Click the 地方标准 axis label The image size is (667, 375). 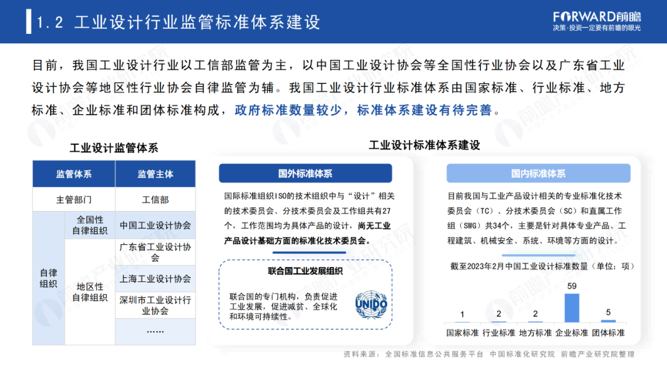tap(535, 333)
